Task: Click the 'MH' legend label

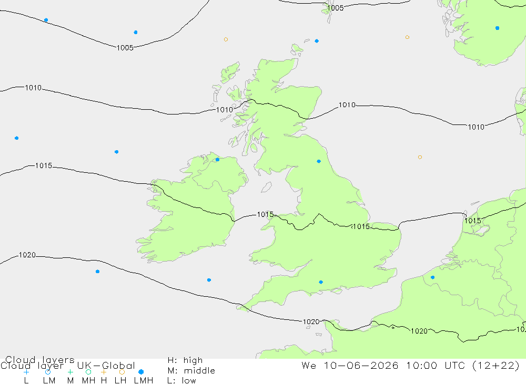Action: pyautogui.click(x=88, y=381)
